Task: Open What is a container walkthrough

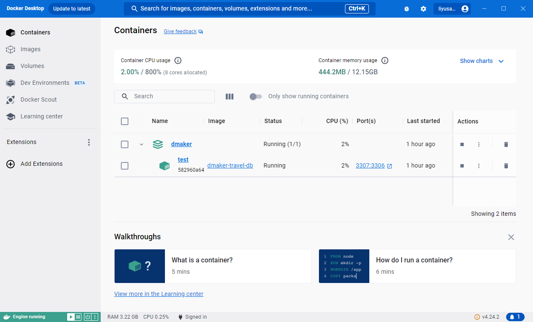Action: click(213, 266)
